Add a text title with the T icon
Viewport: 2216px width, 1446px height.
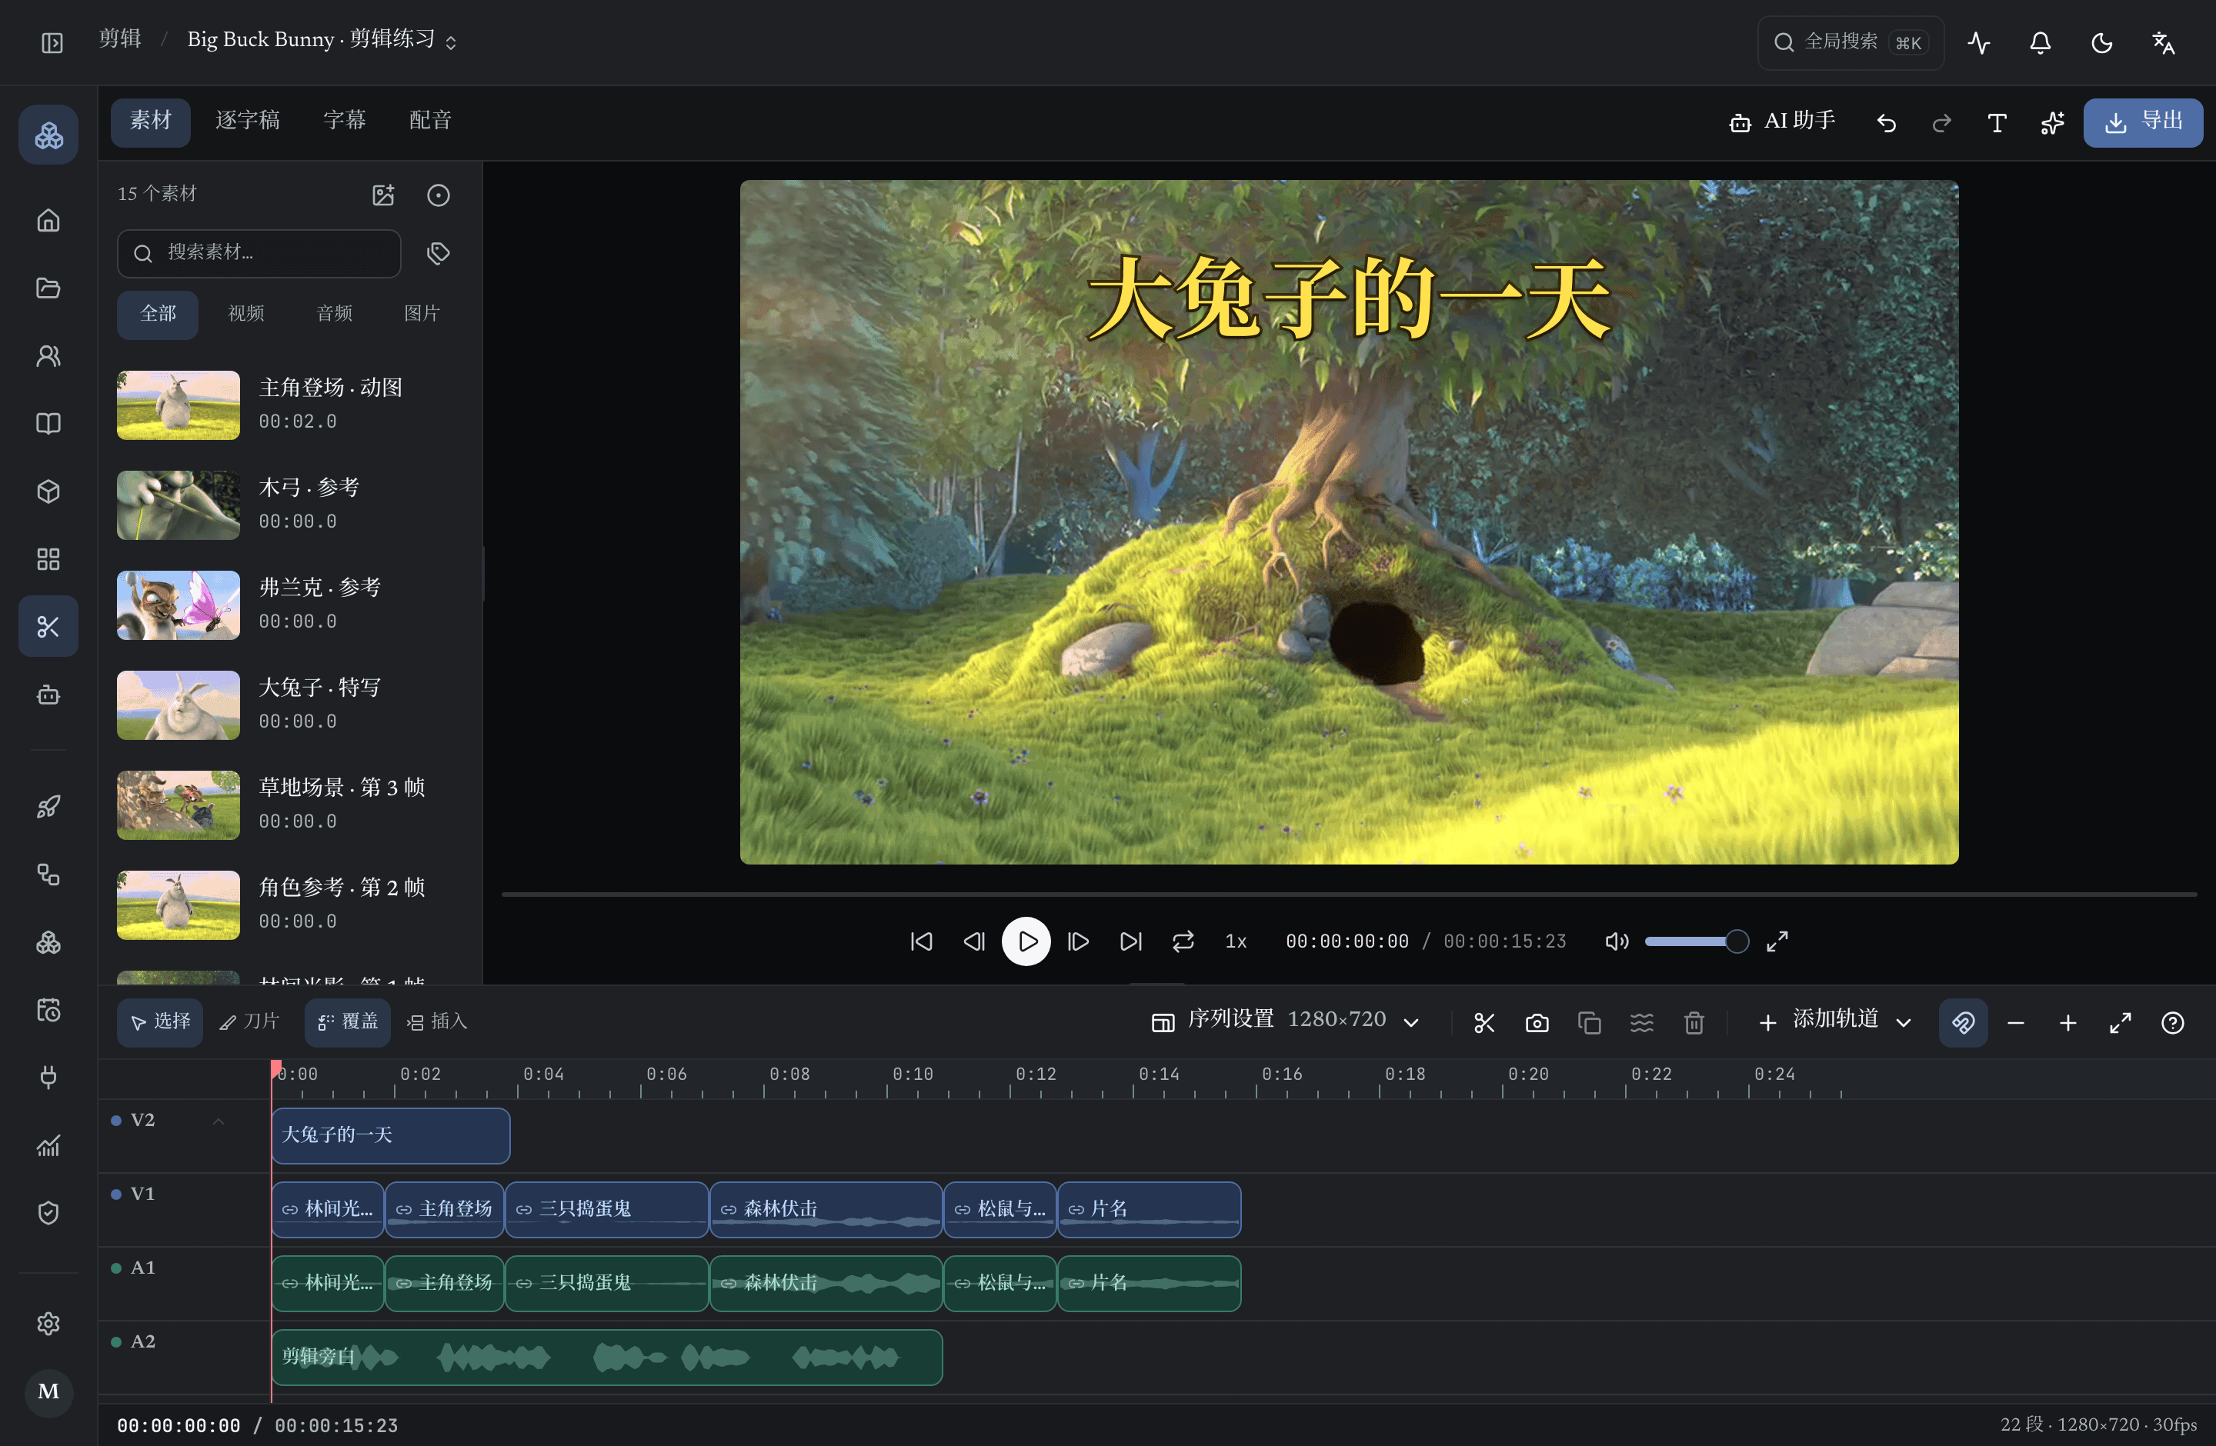point(1996,123)
